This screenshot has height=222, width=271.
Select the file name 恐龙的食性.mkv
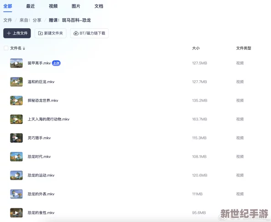pos(41,213)
